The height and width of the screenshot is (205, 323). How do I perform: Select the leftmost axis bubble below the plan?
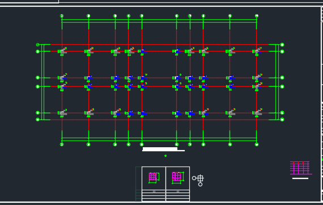pos(62,144)
